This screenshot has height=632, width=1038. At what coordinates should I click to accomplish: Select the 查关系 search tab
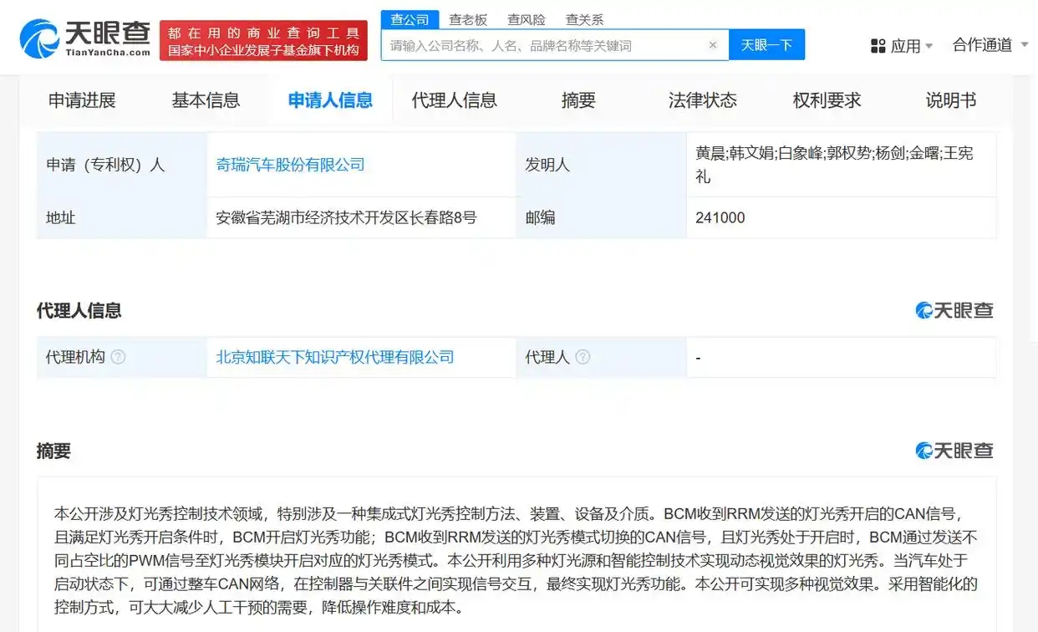coord(584,19)
